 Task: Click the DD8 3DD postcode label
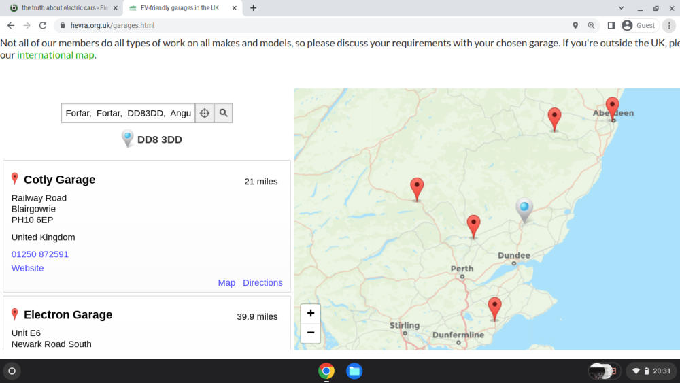[160, 139]
